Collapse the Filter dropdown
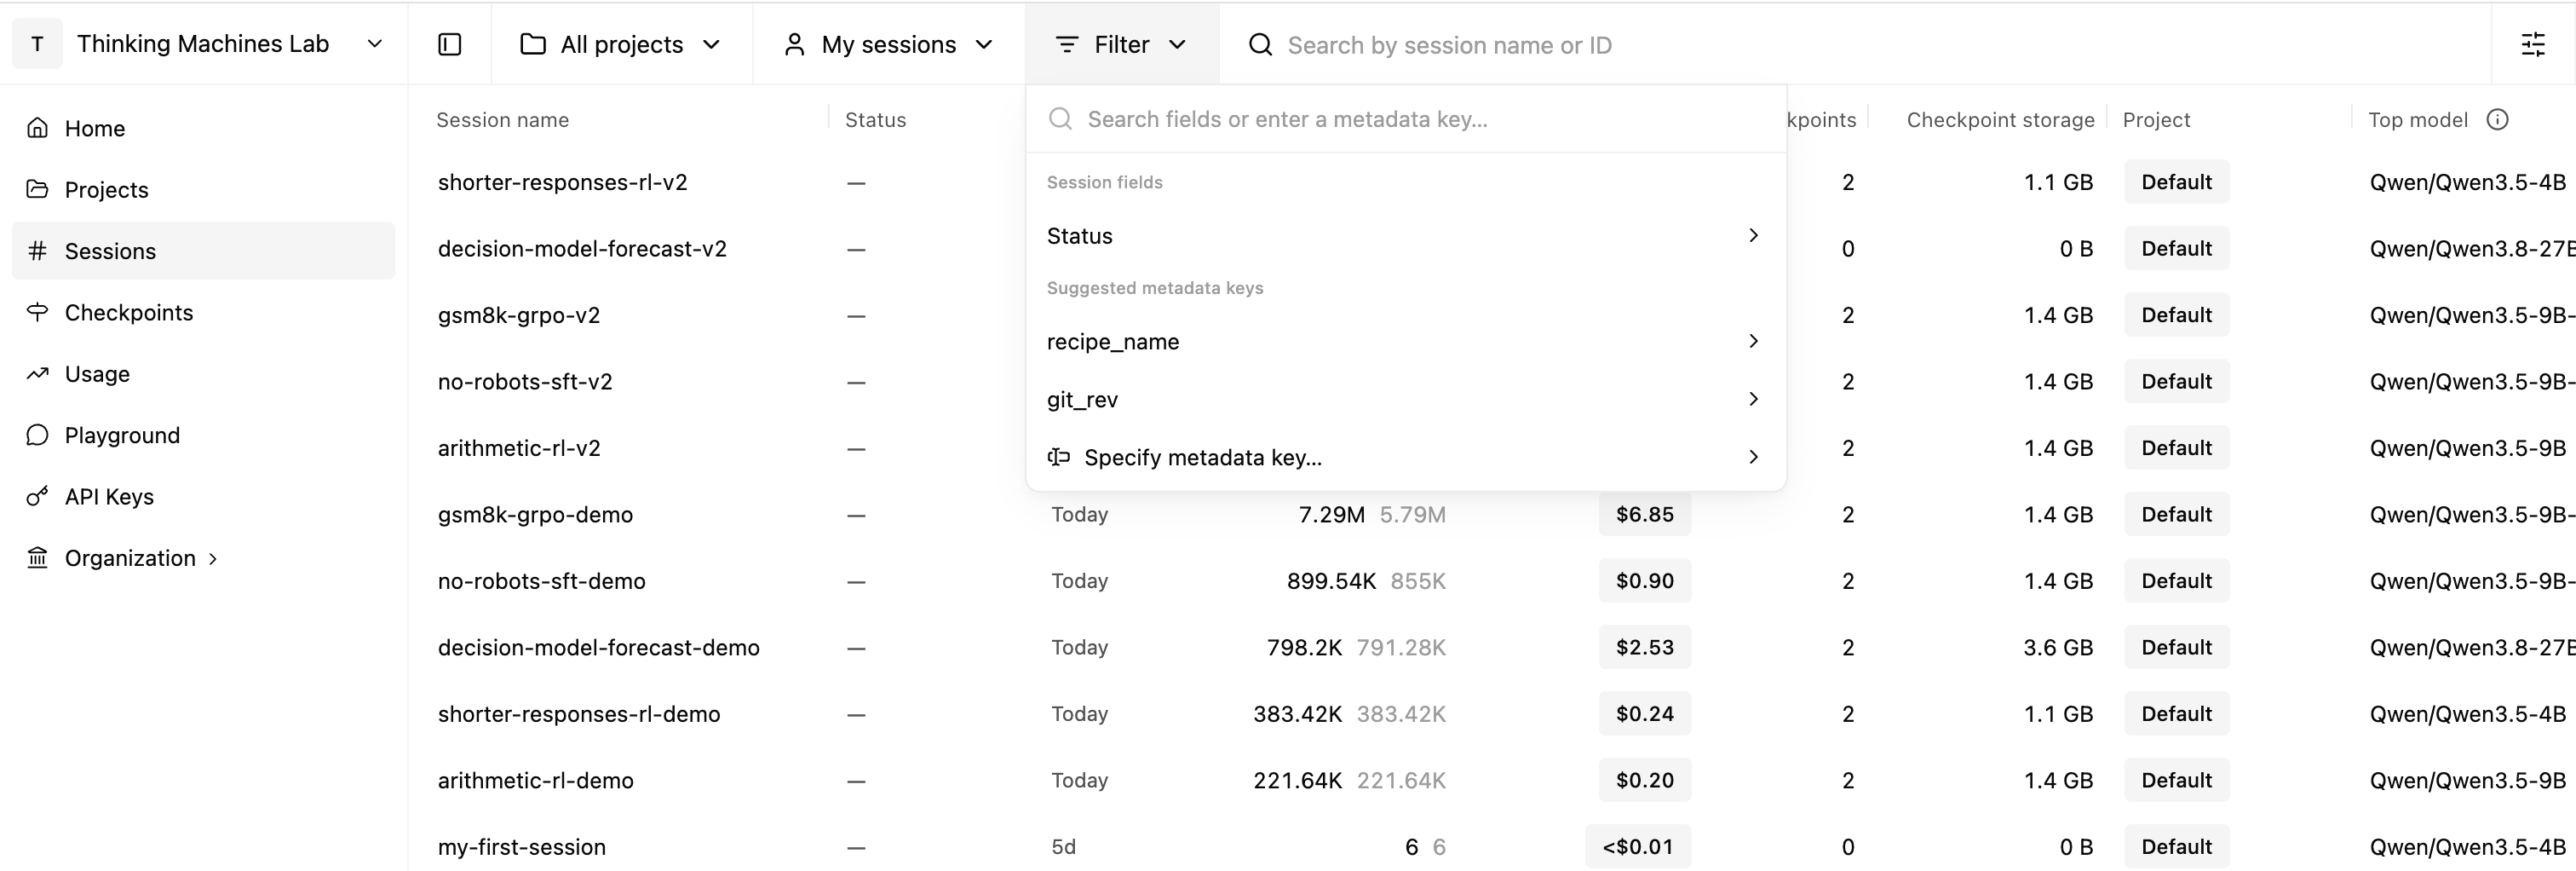Viewport: 2576px width, 871px height. point(1122,44)
